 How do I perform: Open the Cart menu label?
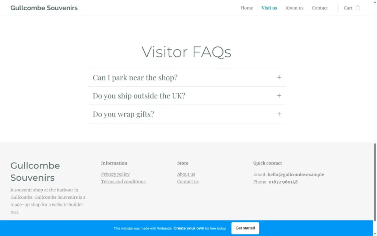point(348,8)
